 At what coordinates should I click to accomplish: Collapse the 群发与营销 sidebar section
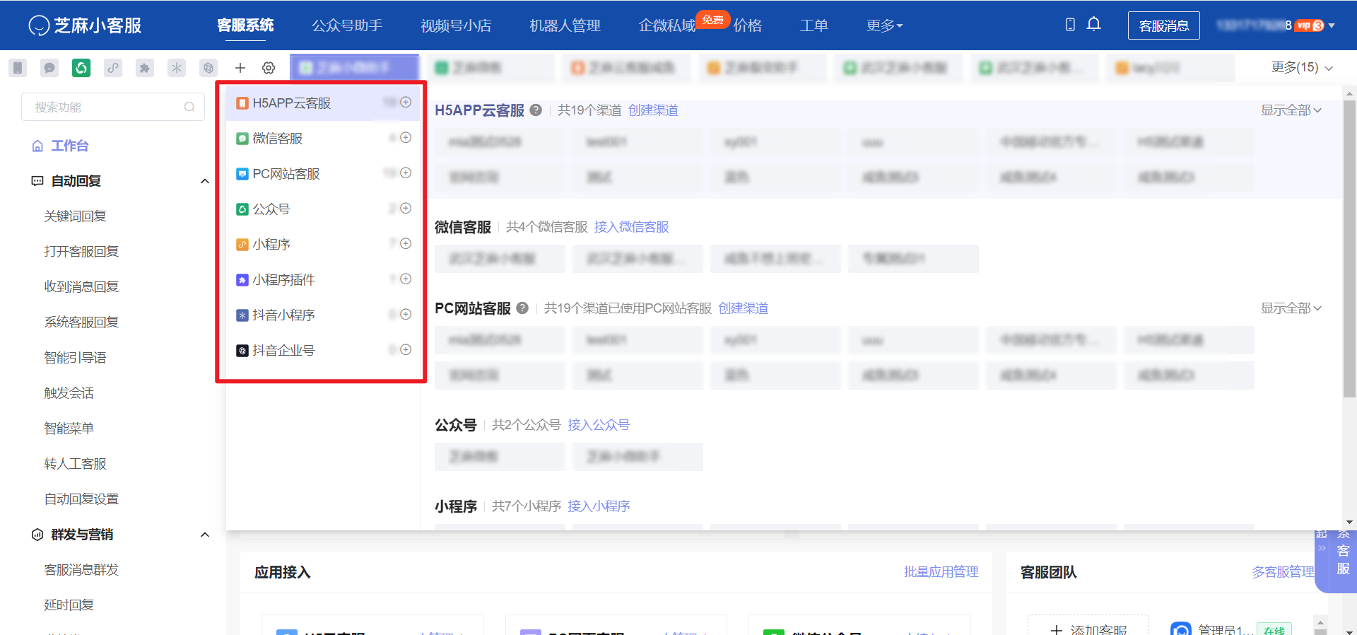click(x=205, y=535)
